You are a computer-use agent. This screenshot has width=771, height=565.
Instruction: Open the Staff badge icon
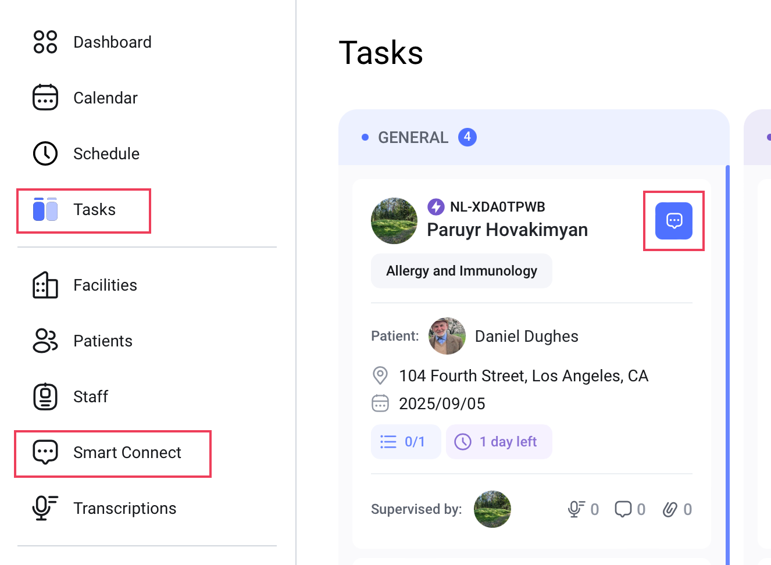[45, 396]
